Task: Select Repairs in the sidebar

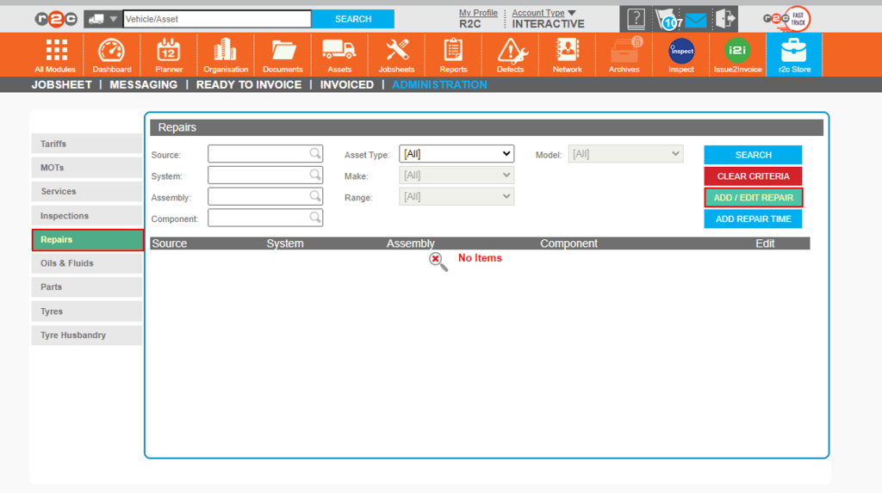Action: [x=88, y=240]
